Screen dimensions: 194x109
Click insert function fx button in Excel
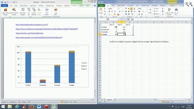point(128,19)
